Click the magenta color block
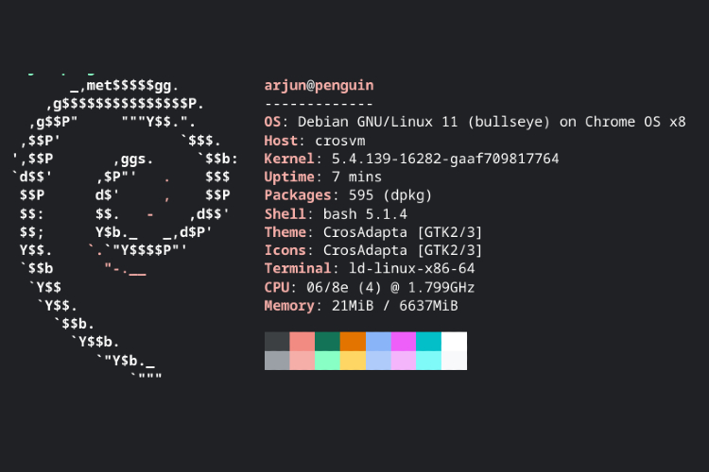 click(x=404, y=342)
